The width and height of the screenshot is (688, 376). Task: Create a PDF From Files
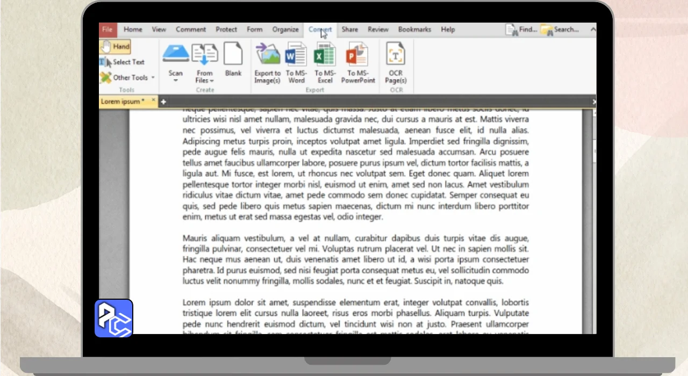tap(204, 63)
